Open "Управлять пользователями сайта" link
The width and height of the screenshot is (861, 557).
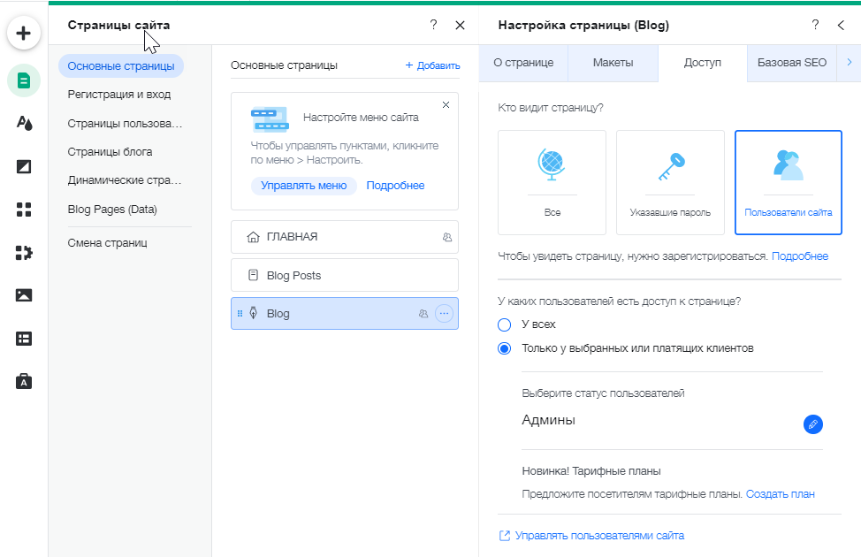[598, 536]
